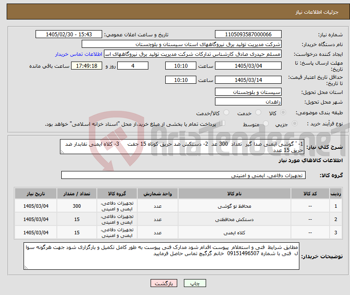Click the price validity date 1405/03/14 field

coord(248,80)
